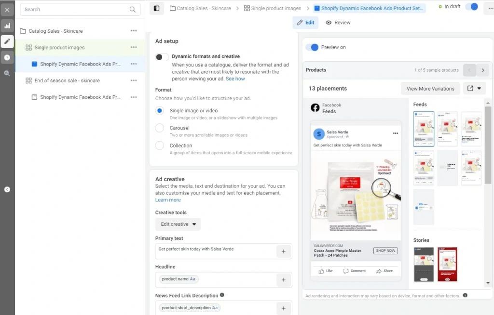Image resolution: width=494 pixels, height=315 pixels.
Task: Open the Learn more link in Ad creative
Action: pyautogui.click(x=168, y=200)
